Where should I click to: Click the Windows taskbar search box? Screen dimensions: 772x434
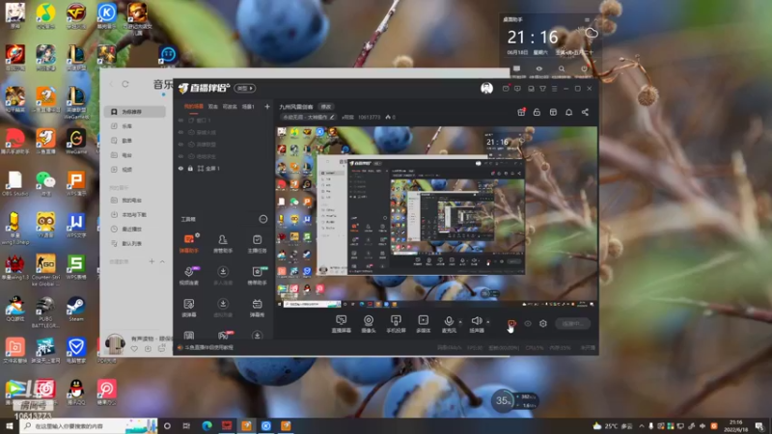pos(89,425)
